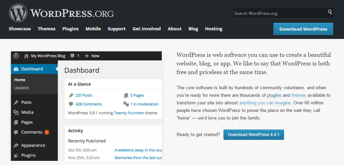Select Updates under Dashboard
The width and height of the screenshot is (344, 165).
[21, 88]
